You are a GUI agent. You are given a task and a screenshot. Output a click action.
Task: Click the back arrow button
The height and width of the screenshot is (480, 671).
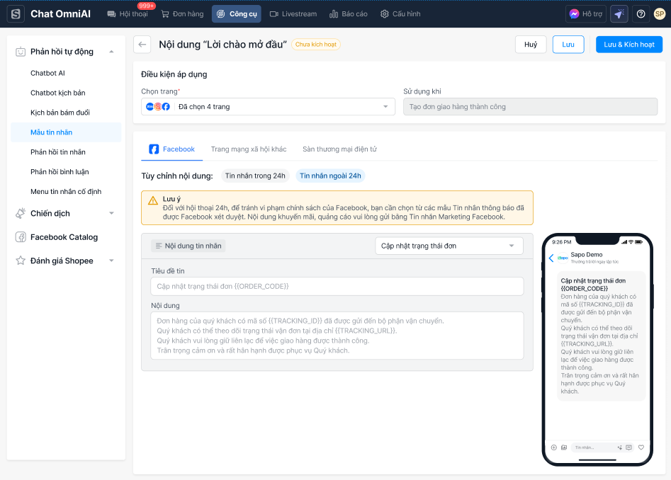142,45
